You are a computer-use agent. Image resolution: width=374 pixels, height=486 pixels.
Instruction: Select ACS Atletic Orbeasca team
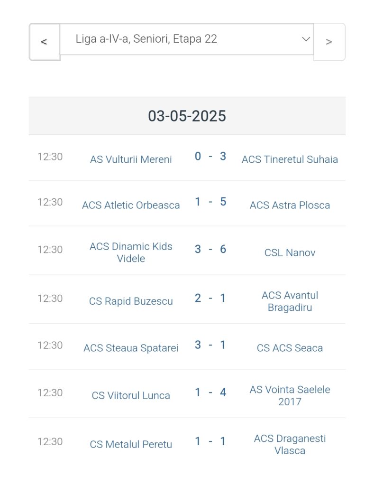[131, 205]
